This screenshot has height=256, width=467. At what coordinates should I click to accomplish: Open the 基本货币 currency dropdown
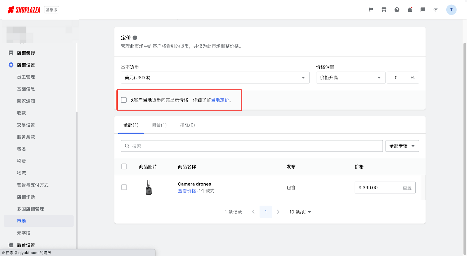coord(215,78)
